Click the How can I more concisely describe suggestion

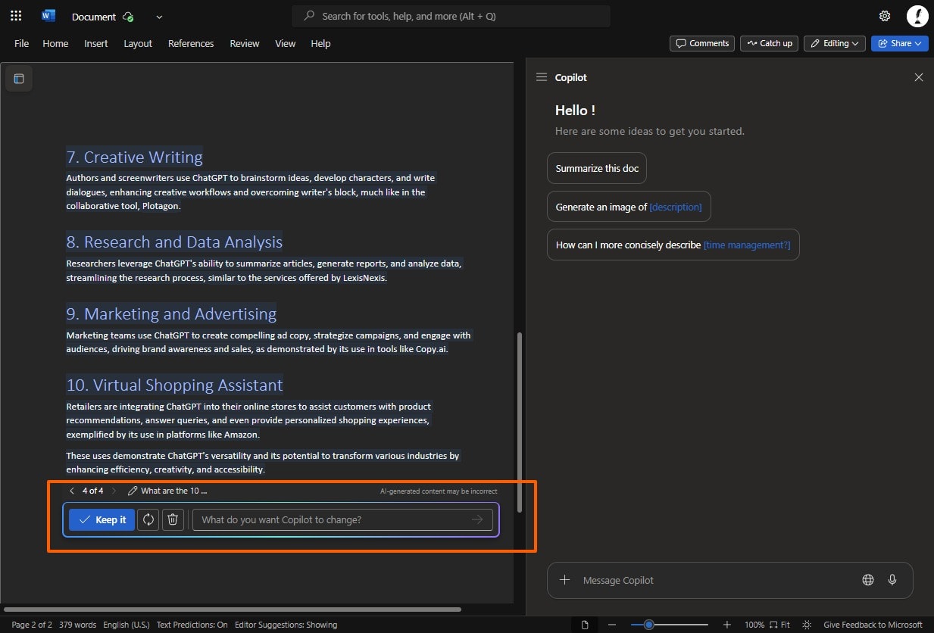click(673, 245)
